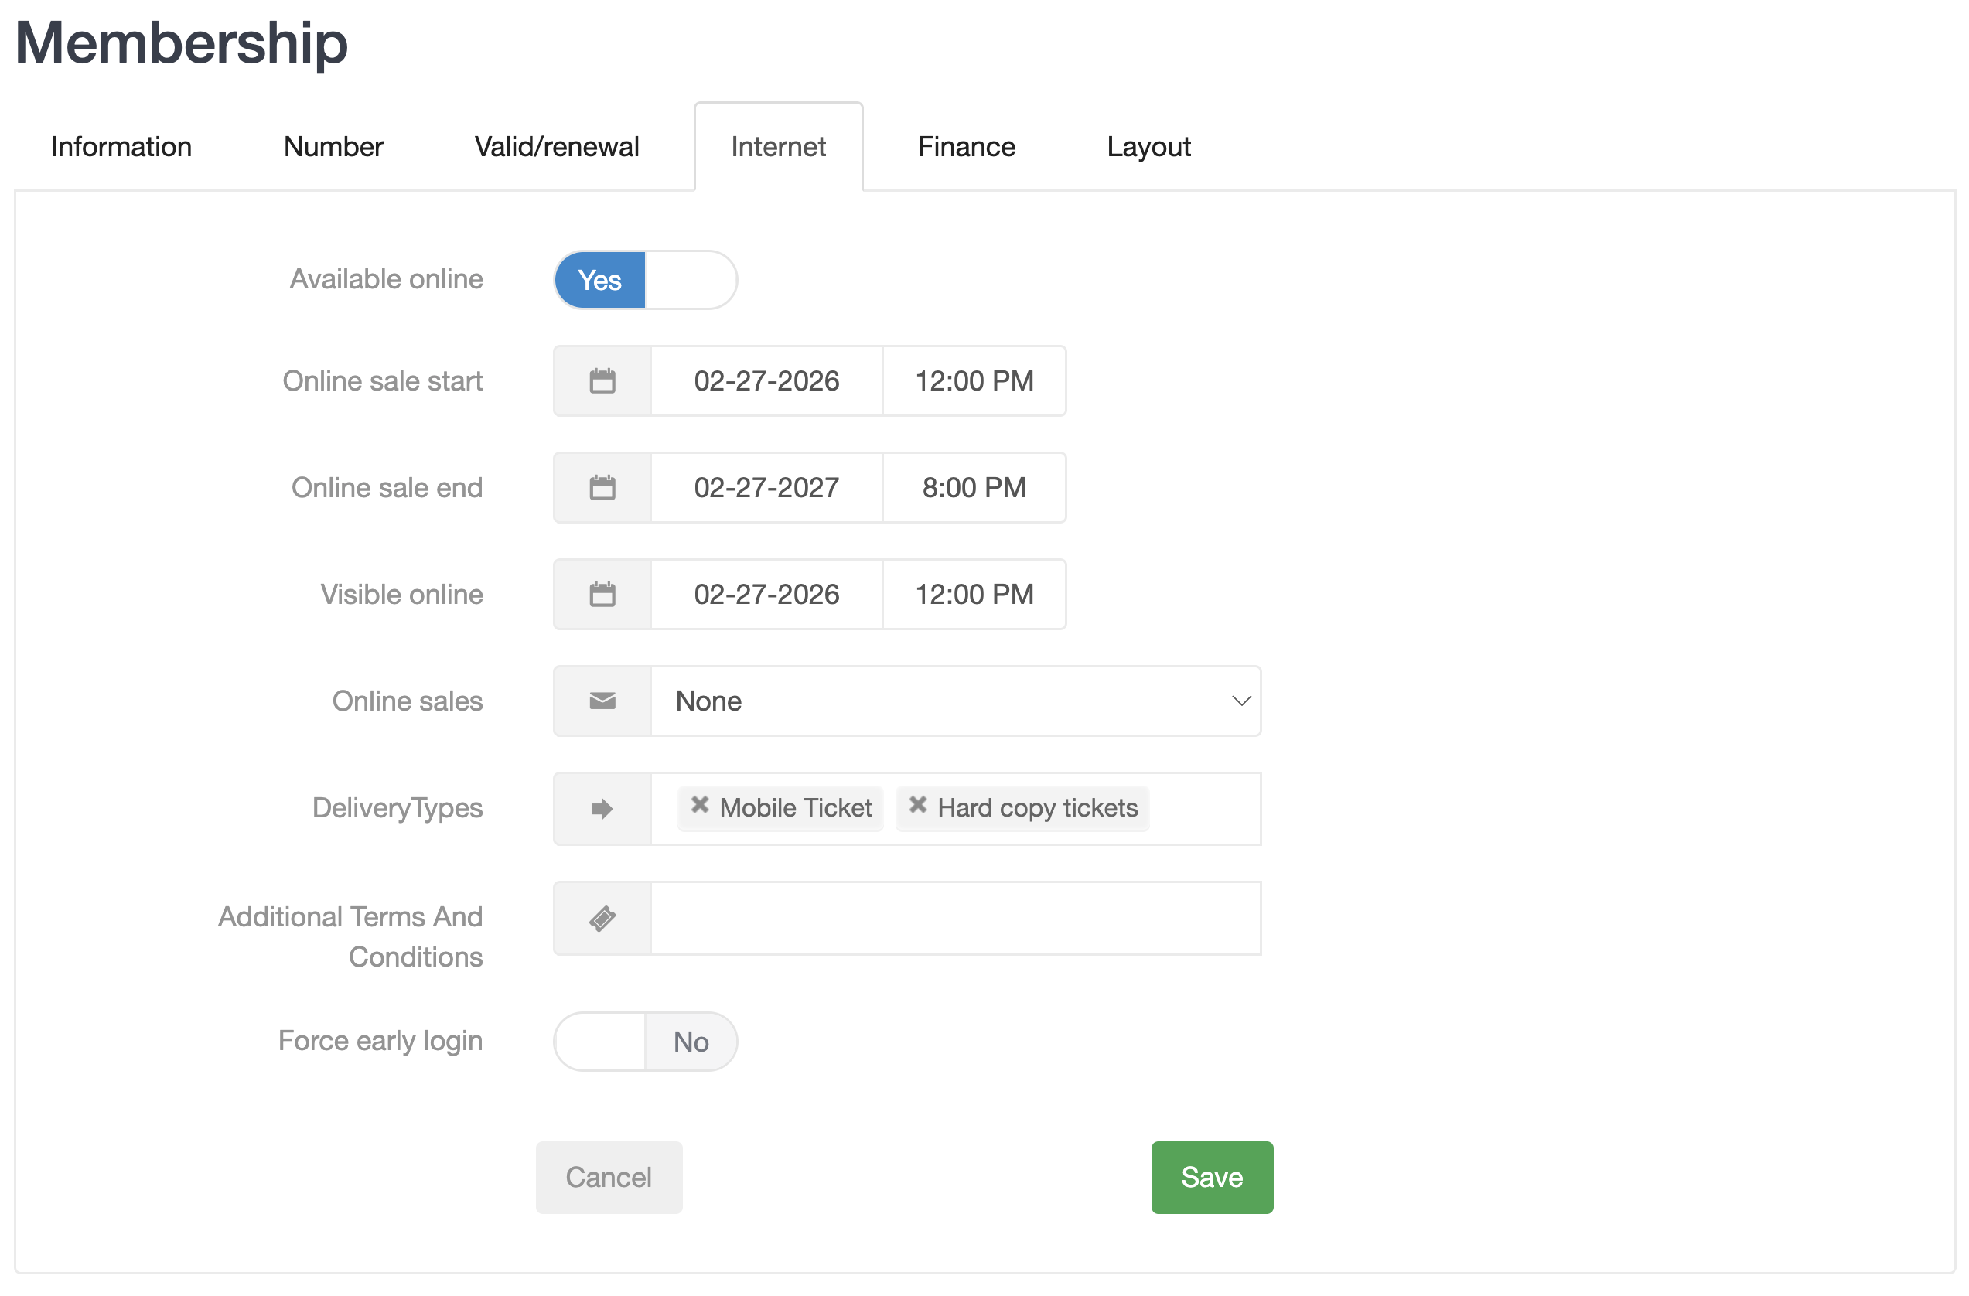Image resolution: width=1969 pixels, height=1296 pixels.
Task: Toggle the Force early login switch
Action: click(644, 1042)
